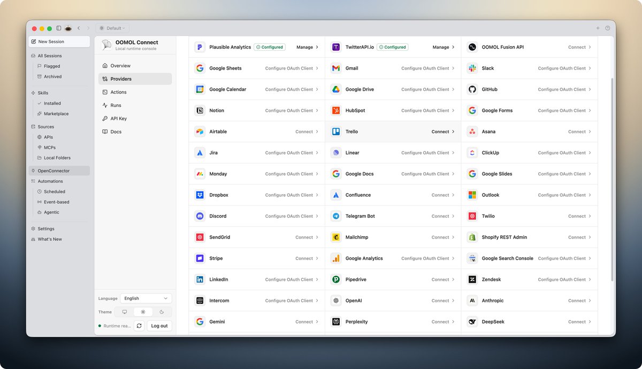Viewport: 642px width, 369px height.
Task: Click the Anthropic logo icon
Action: point(472,301)
